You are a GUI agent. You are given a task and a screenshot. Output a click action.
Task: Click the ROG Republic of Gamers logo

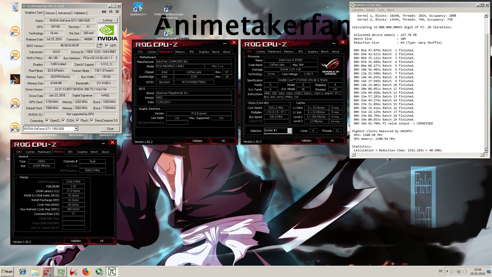[331, 67]
